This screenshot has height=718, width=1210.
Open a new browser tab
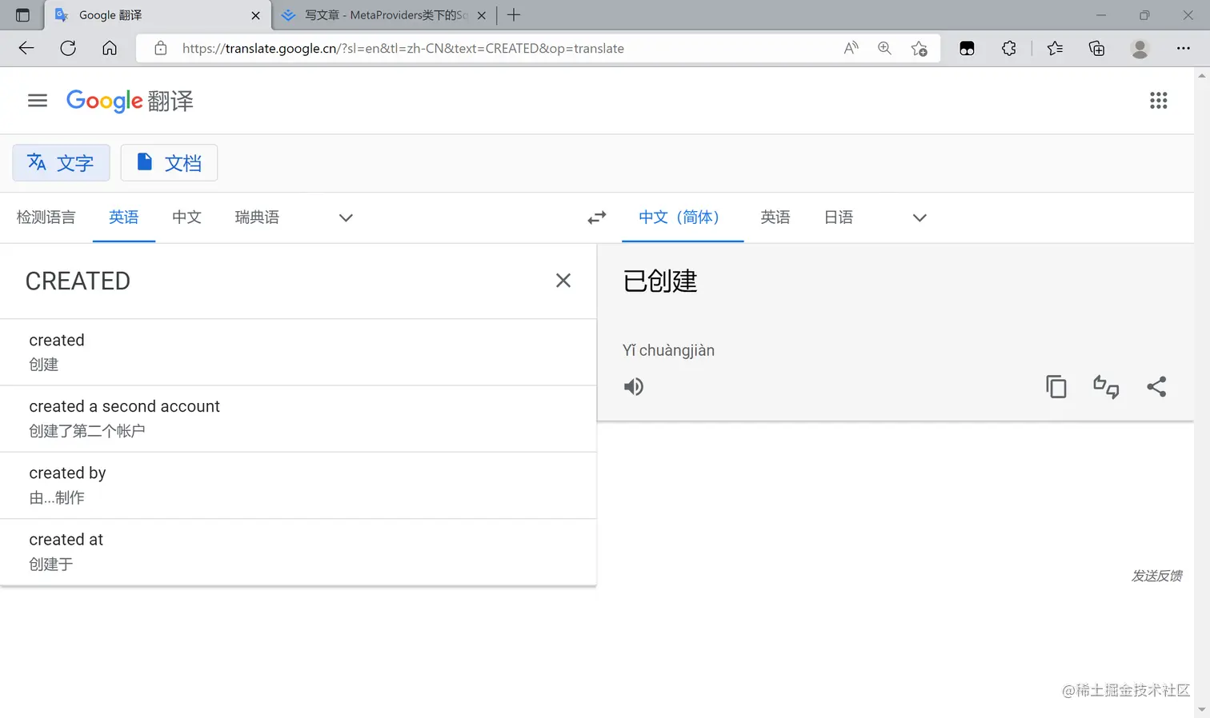tap(514, 15)
